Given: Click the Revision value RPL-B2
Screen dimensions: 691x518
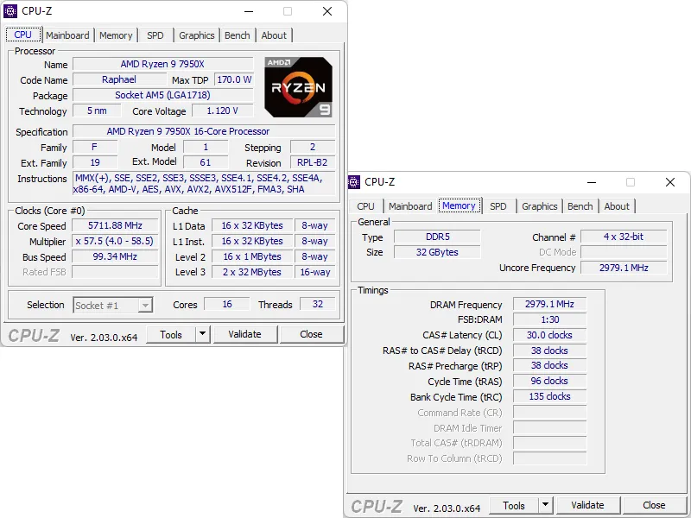Looking at the screenshot, I should pyautogui.click(x=313, y=162).
